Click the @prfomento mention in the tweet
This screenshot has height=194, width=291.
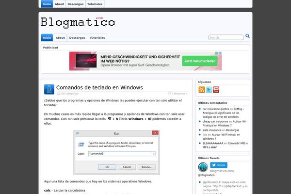pos(210,182)
